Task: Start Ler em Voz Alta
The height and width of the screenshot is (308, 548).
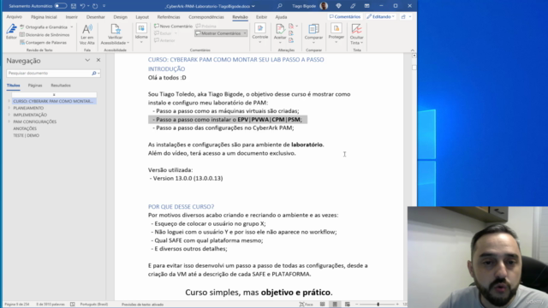Action: (87, 34)
